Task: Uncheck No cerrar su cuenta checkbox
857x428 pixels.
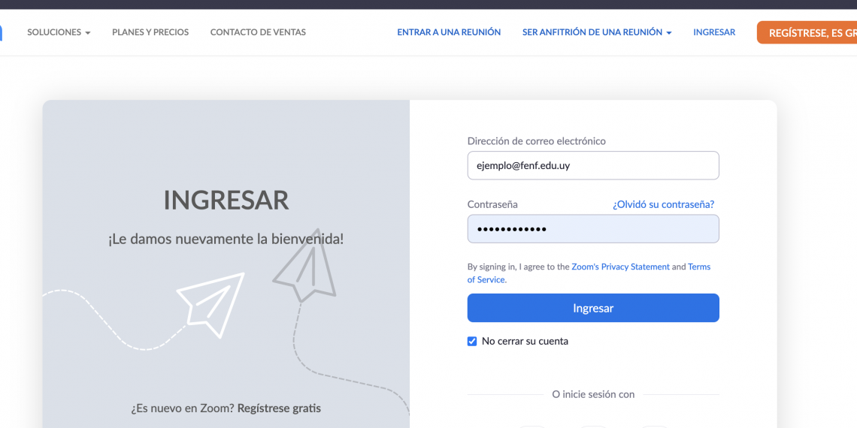Action: [472, 341]
